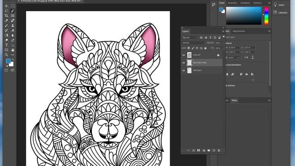
Task: Open the Opacity slider dropdown arrow
Action: point(223,43)
